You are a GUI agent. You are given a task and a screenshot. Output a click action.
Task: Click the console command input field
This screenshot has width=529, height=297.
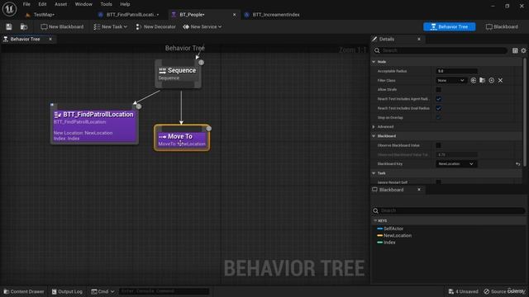click(x=164, y=291)
